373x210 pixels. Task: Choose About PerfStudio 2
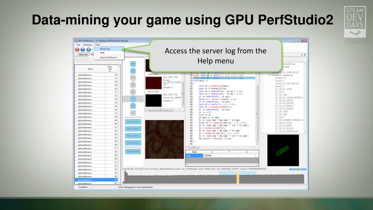click(109, 57)
